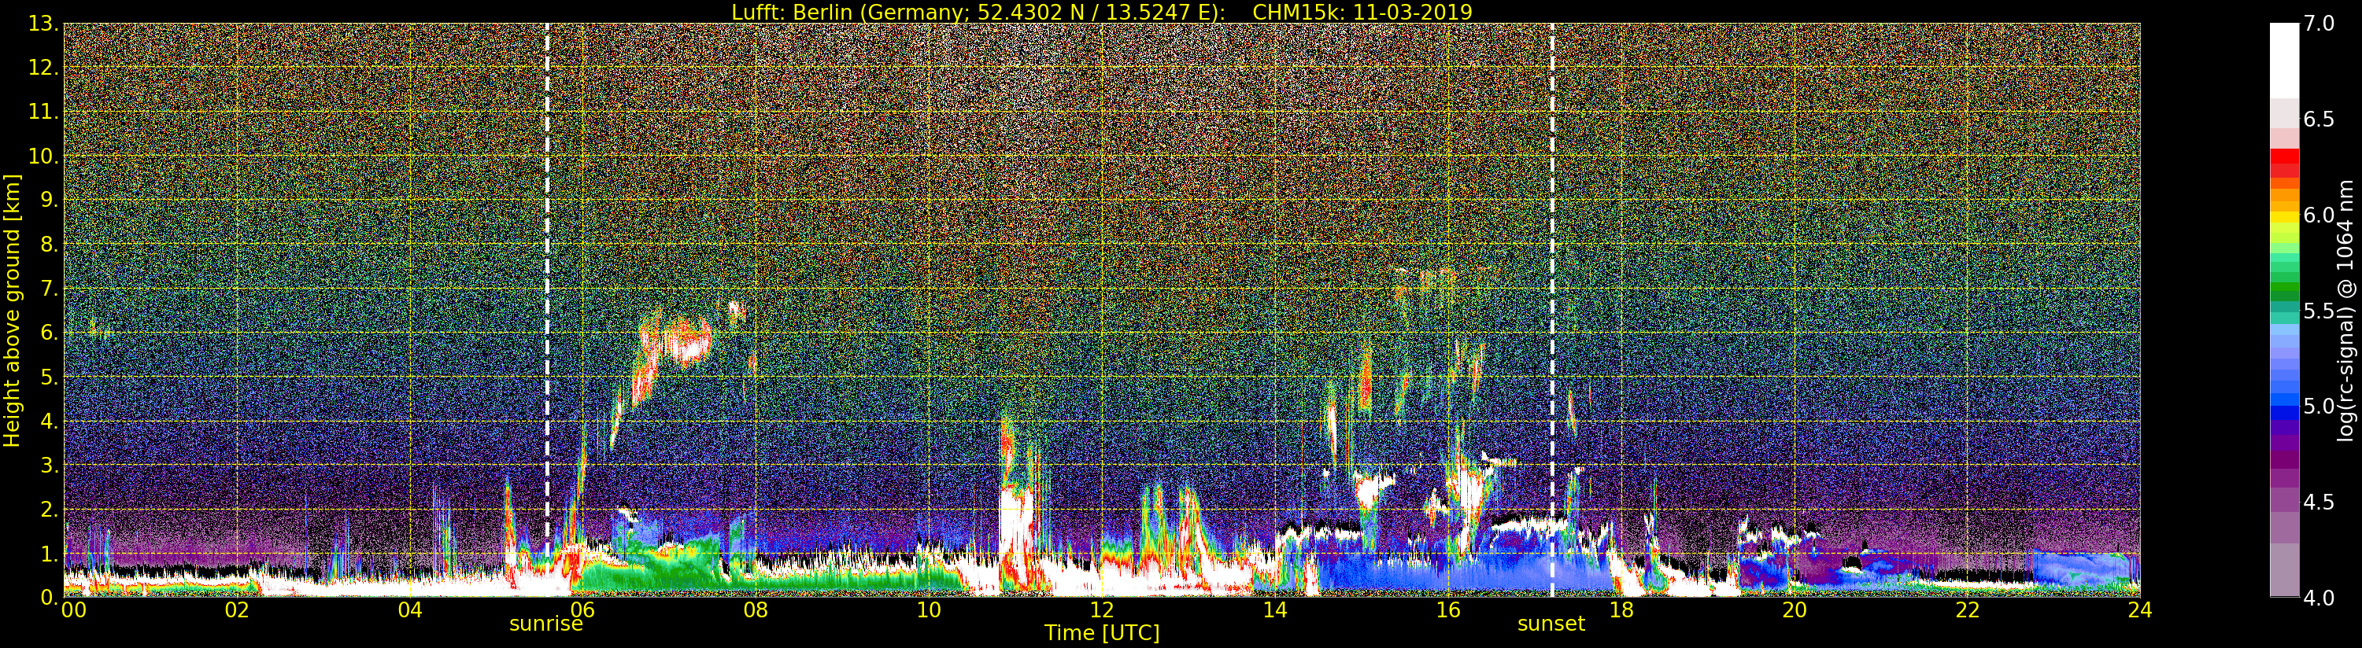
Task: Click the '04' tick on the time axis
Action: [x=410, y=609]
